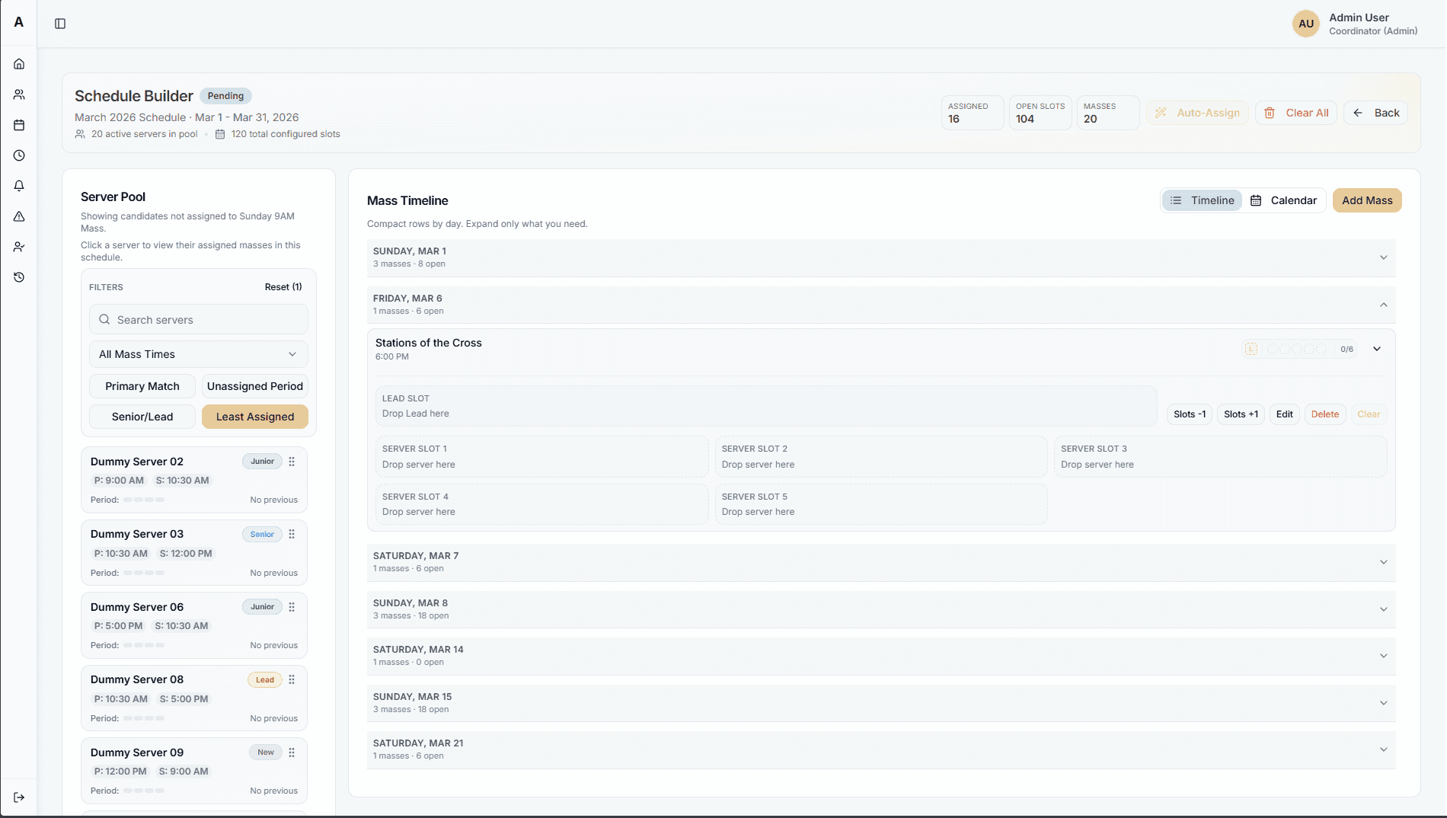The image size is (1447, 818).
Task: Toggle the Senior/Lead filter chip
Action: point(142,417)
